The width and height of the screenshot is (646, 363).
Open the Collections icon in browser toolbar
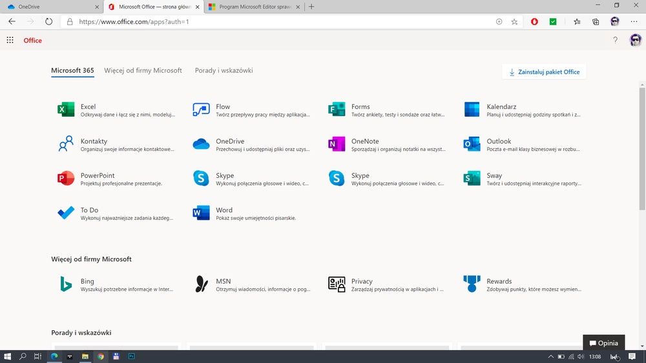(596, 21)
